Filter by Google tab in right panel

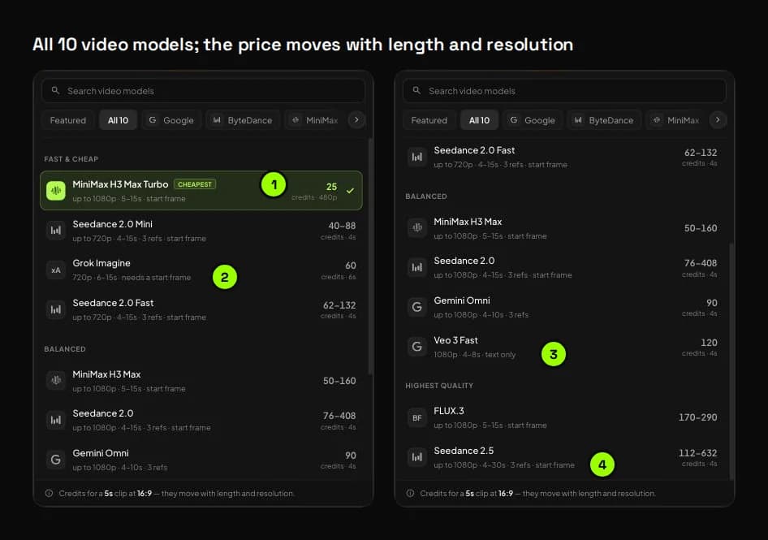click(533, 120)
